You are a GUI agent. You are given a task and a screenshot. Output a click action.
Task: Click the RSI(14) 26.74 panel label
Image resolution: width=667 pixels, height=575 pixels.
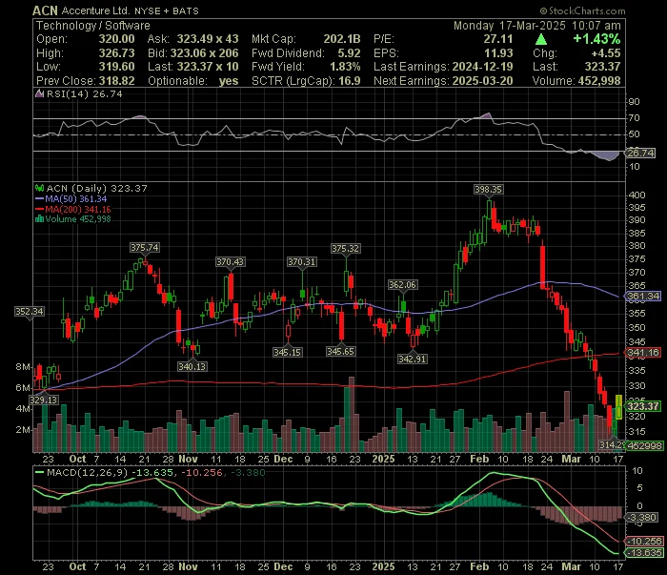(x=84, y=93)
